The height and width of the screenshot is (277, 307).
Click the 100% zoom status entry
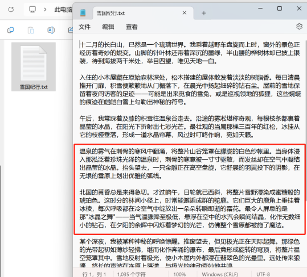click(x=179, y=274)
